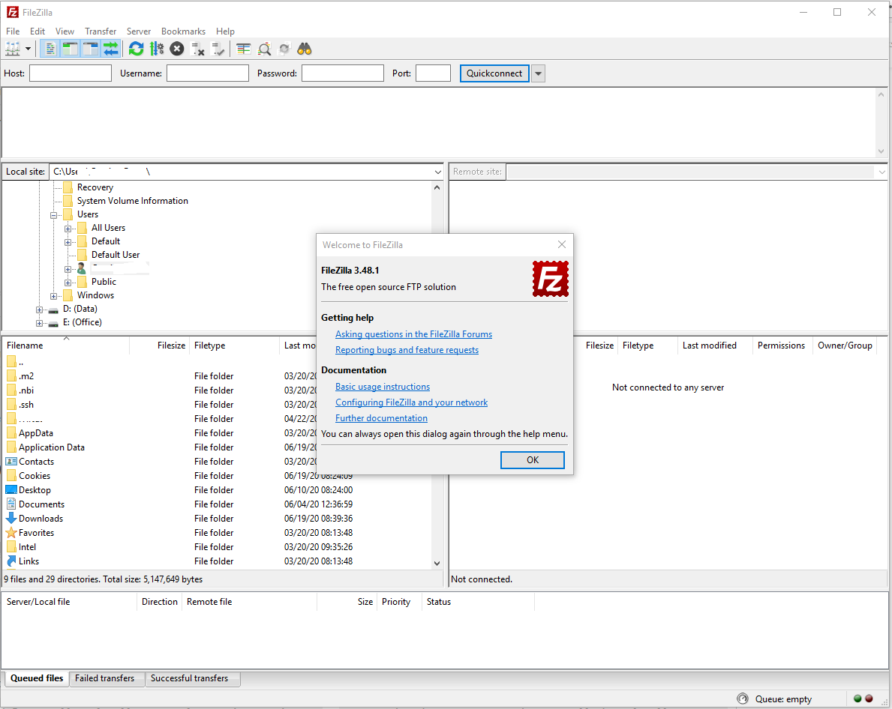Open directory listing filters dialog
This screenshot has width=892, height=709.
click(244, 49)
